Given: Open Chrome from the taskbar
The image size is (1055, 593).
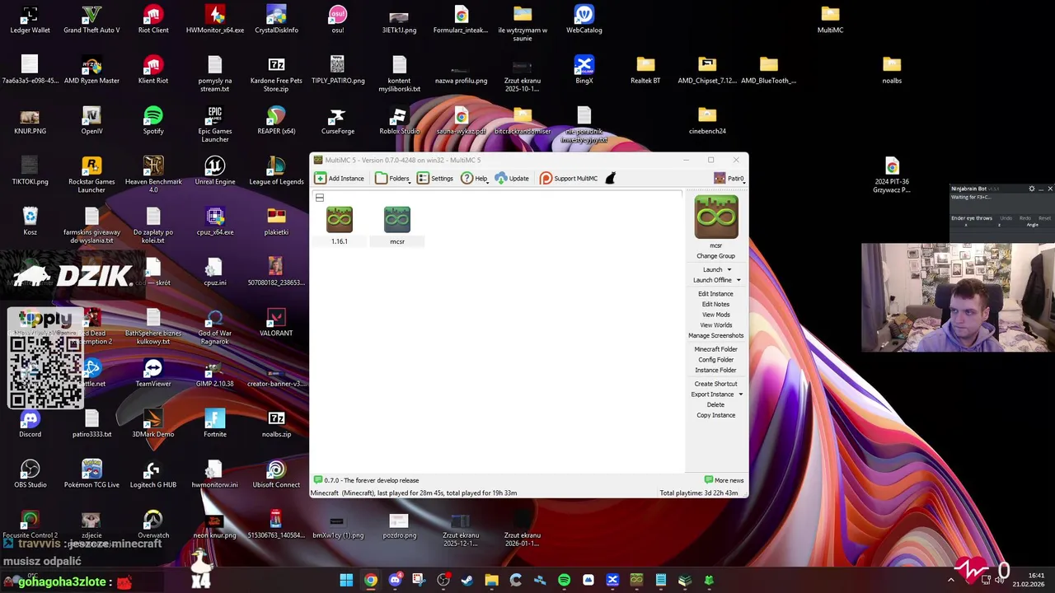Looking at the screenshot, I should pos(371,580).
